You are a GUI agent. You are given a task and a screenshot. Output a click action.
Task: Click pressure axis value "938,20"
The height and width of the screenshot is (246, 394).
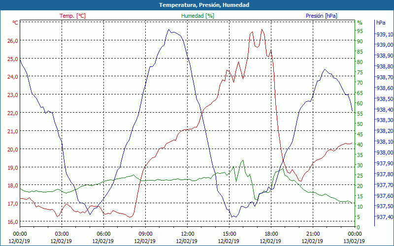(385, 131)
